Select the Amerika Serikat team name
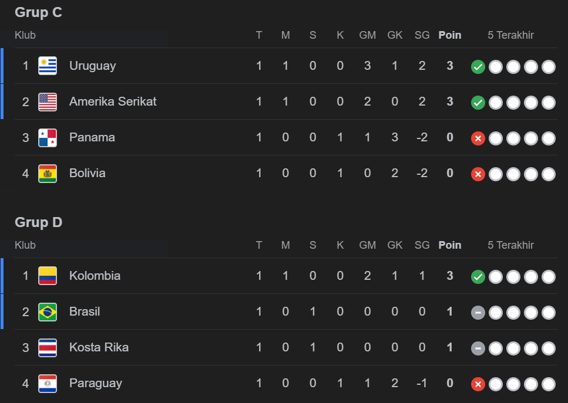This screenshot has height=403, width=568. [x=113, y=101]
